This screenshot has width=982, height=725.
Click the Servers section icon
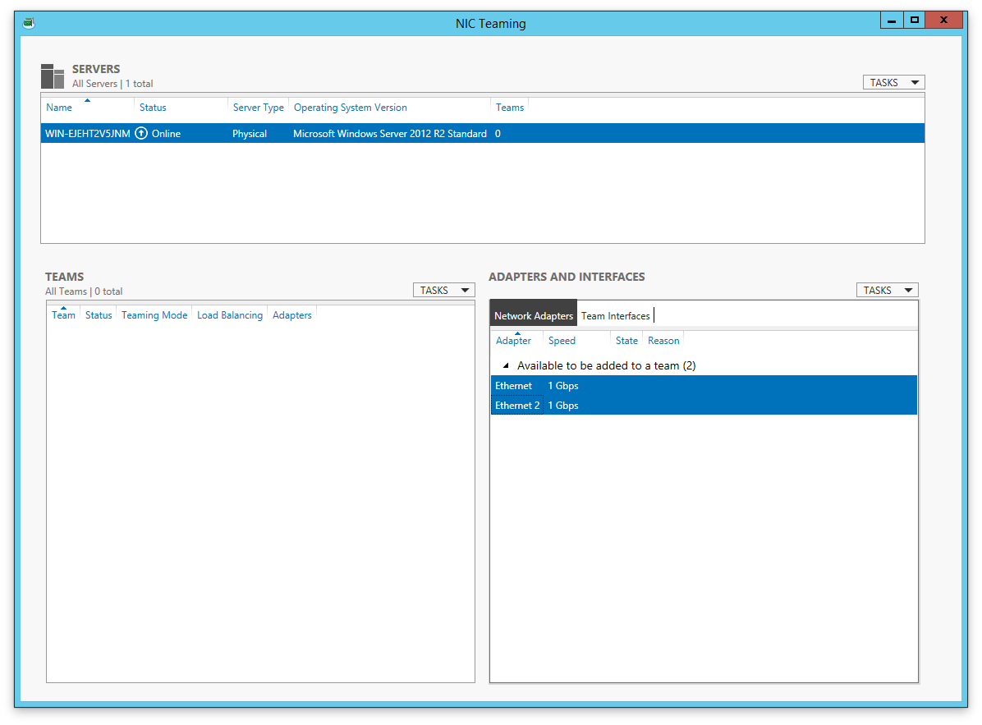click(53, 76)
